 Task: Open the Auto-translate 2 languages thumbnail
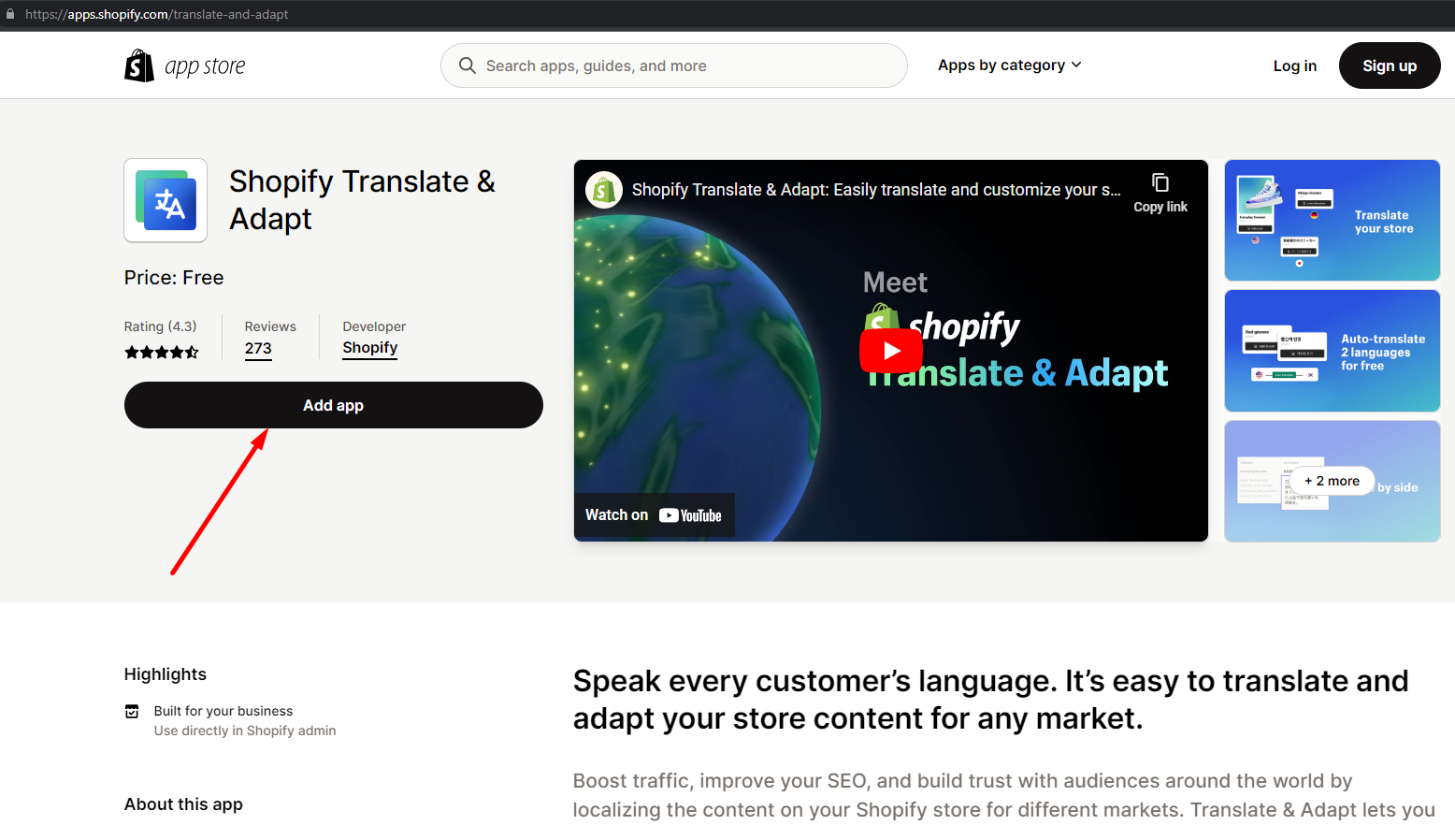pos(1332,351)
